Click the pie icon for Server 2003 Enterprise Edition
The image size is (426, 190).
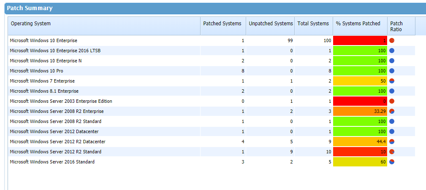[392, 102]
